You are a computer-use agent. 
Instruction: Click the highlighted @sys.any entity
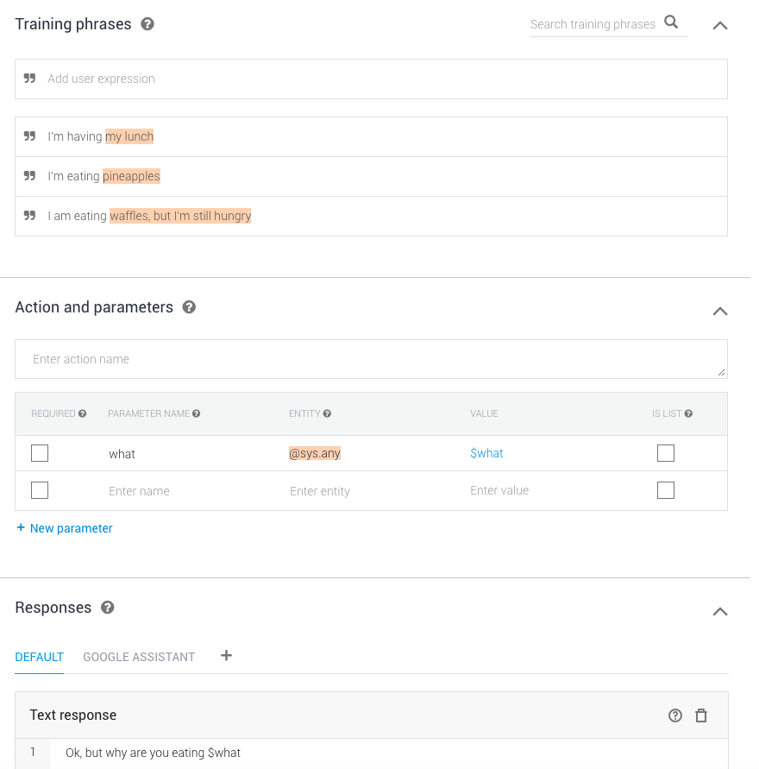[315, 453]
